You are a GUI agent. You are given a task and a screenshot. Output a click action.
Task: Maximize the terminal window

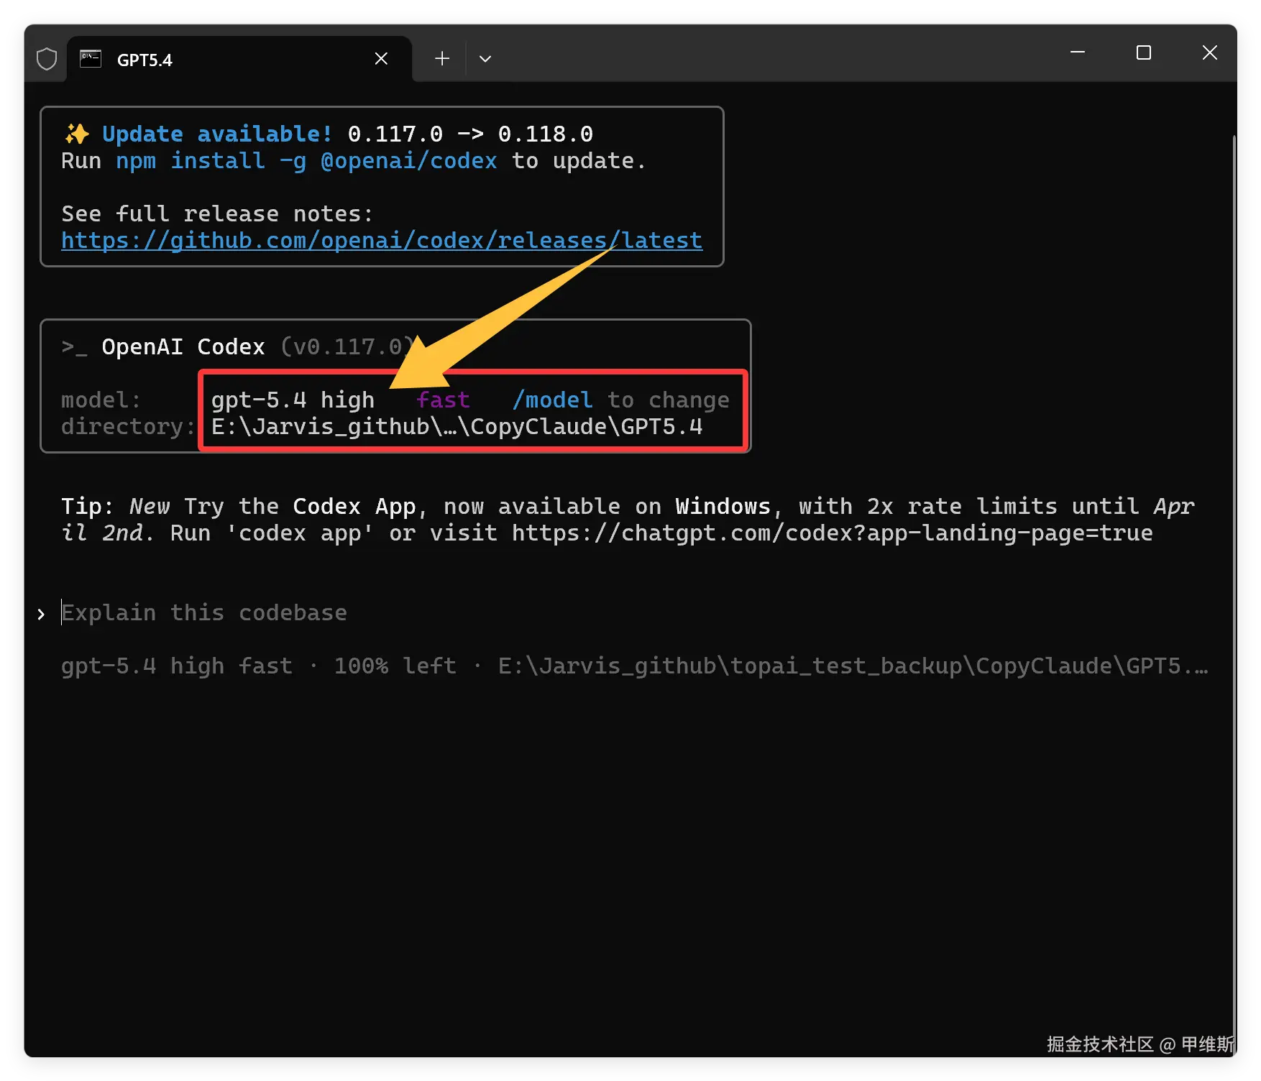click(1144, 52)
